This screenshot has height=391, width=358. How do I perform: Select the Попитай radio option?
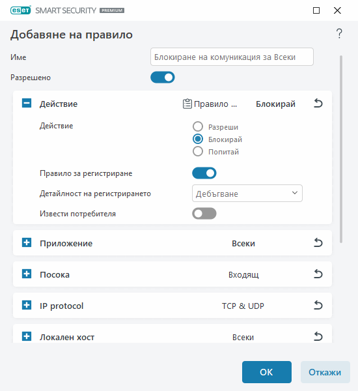pyautogui.click(x=198, y=151)
